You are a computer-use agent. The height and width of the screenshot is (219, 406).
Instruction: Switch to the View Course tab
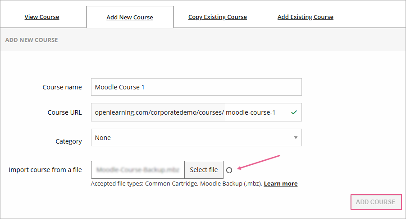[42, 17]
